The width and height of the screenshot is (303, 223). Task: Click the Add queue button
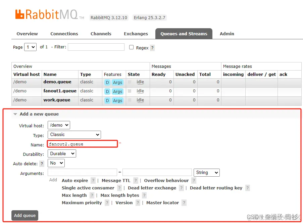tap(24, 215)
